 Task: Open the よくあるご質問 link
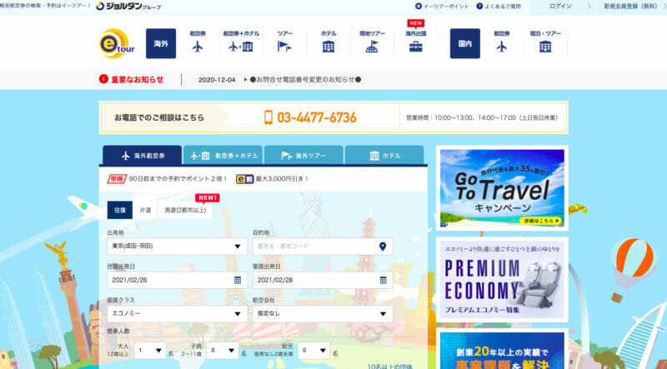pos(499,7)
